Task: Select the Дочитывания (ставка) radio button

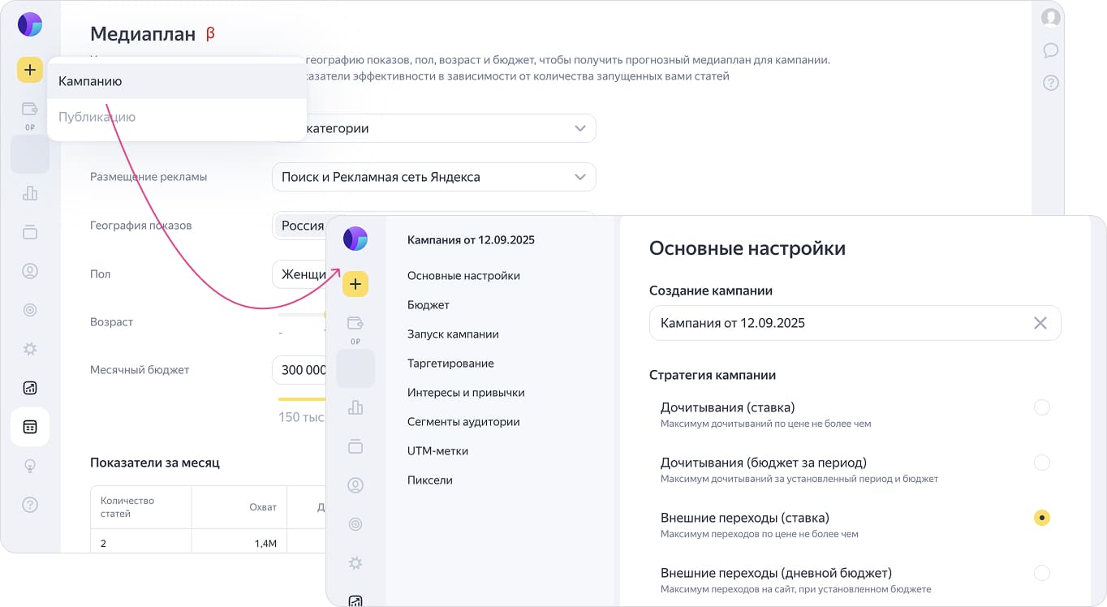Action: pos(1041,407)
